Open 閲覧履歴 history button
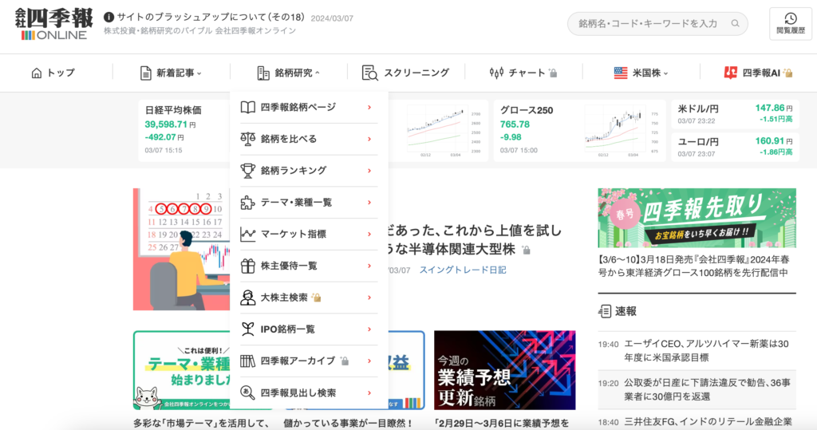Screen dimensions: 817x430 [790, 24]
